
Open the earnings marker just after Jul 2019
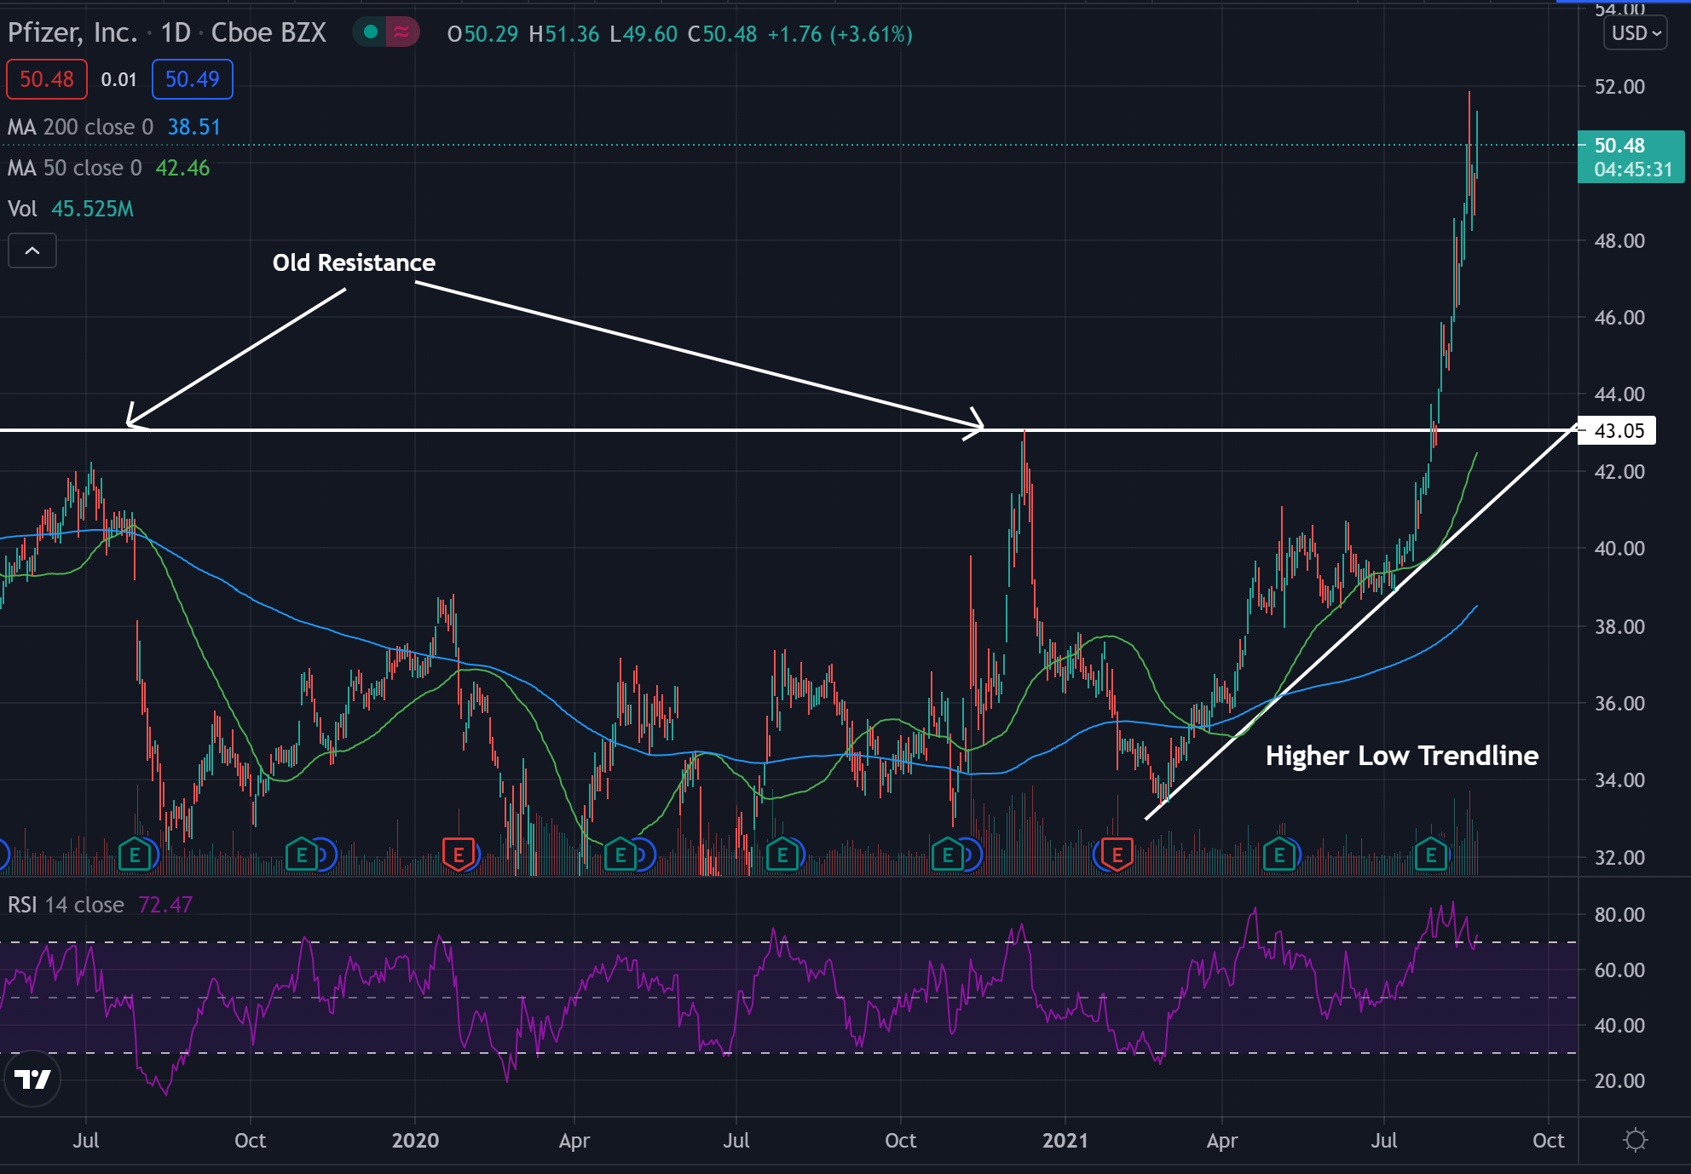(135, 855)
